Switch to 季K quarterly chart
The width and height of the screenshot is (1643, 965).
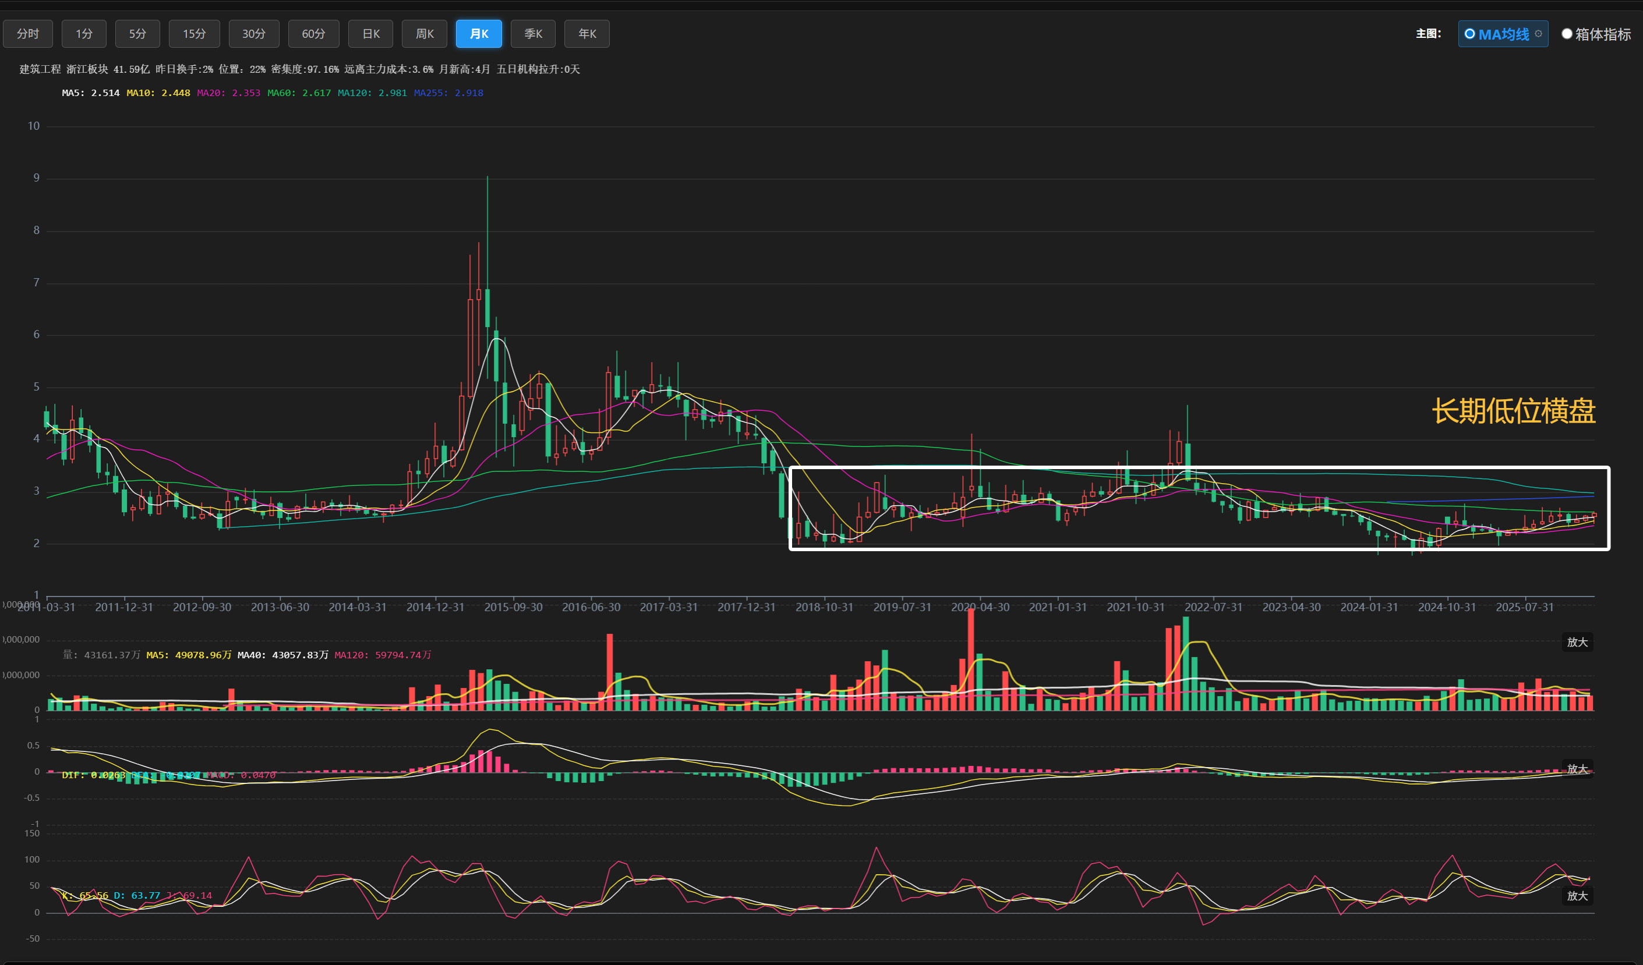[x=533, y=34]
